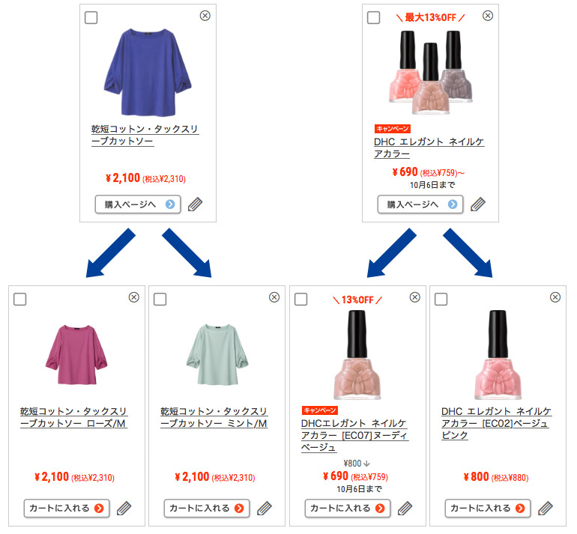Tick checkbox on blue cotton top card
The width and height of the screenshot is (577, 534).
point(91,17)
